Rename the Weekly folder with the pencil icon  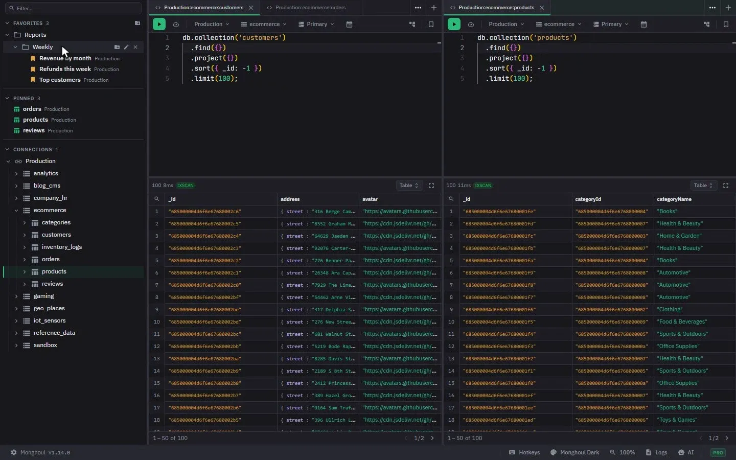click(x=126, y=47)
